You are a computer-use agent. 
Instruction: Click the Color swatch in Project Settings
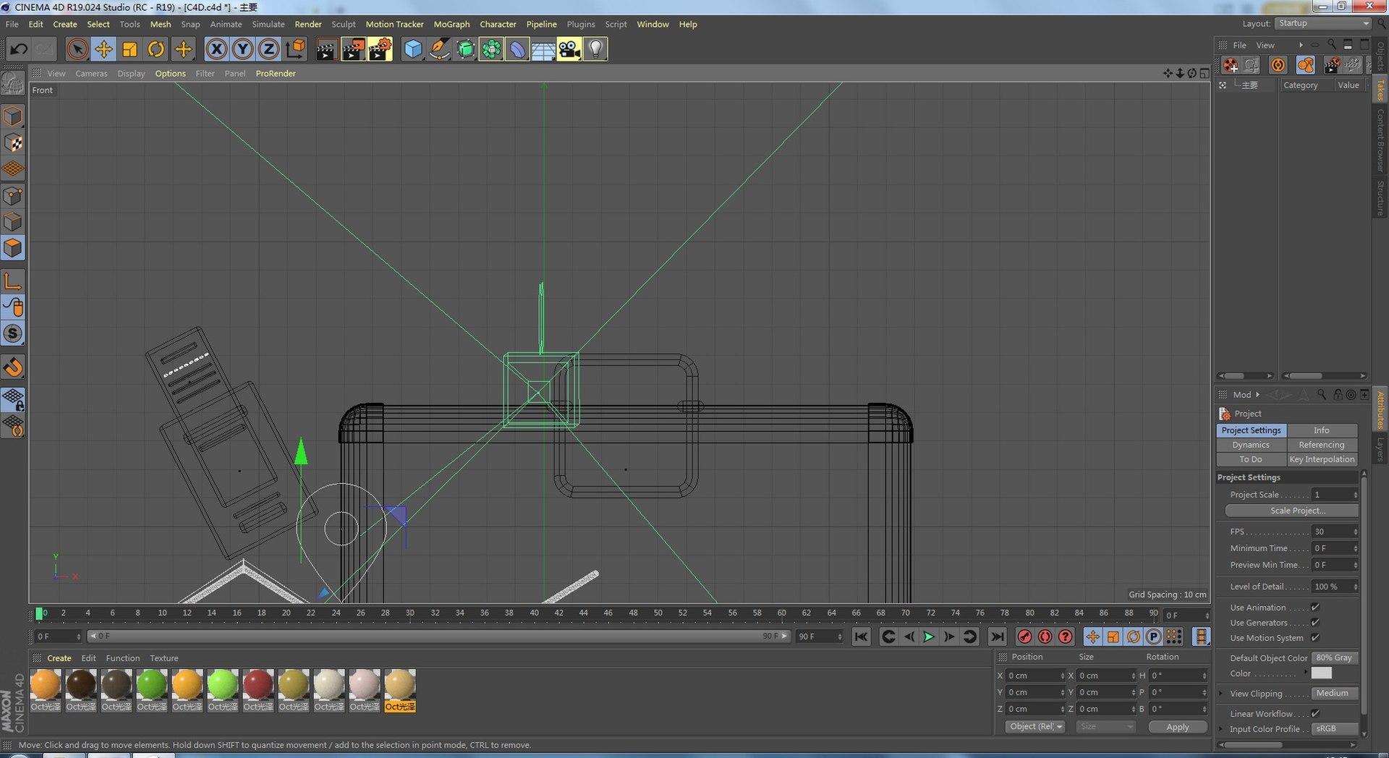[x=1321, y=673]
